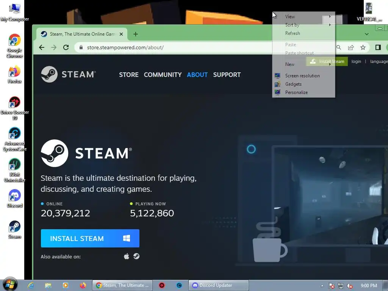Open Google Chrome desktop shortcut
388x291 pixels.
pyautogui.click(x=15, y=46)
